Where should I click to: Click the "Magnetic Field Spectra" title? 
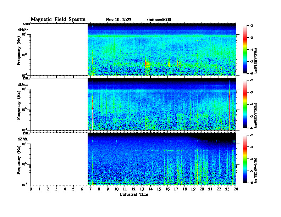click(58, 20)
